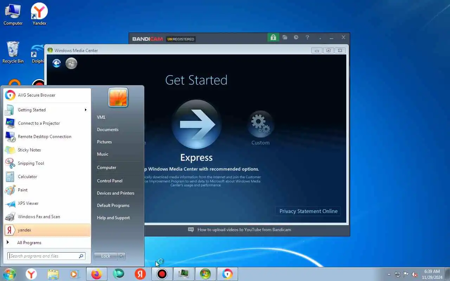The height and width of the screenshot is (281, 450).
Task: Open the Yandex desktop shortcut
Action: coord(39,14)
